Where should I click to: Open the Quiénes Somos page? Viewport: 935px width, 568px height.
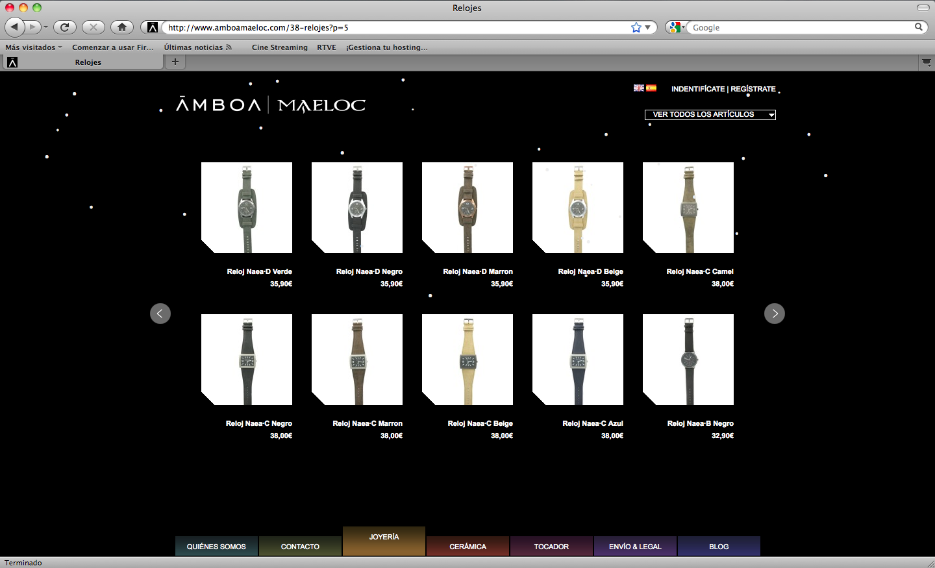(x=216, y=547)
